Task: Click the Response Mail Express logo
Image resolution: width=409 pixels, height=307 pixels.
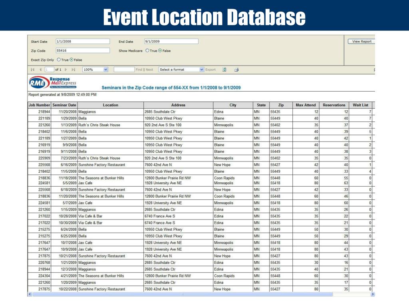Action: 53,83
